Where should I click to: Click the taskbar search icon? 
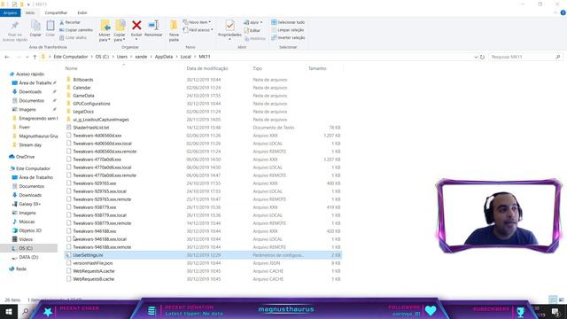coord(26,311)
